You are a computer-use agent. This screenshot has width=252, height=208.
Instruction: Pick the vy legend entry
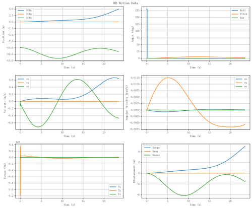pos(24,83)
